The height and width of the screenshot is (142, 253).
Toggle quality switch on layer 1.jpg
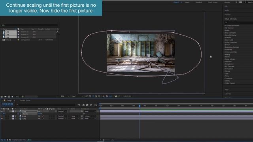click(43, 111)
